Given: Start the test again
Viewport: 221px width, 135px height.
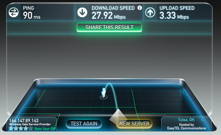Looking at the screenshot, I should tap(84, 124).
